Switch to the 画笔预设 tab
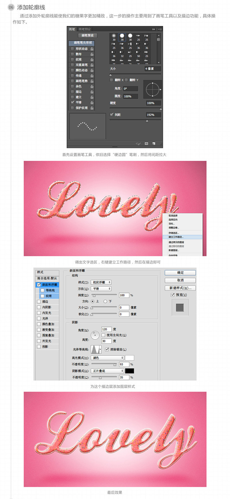 [x=85, y=29]
